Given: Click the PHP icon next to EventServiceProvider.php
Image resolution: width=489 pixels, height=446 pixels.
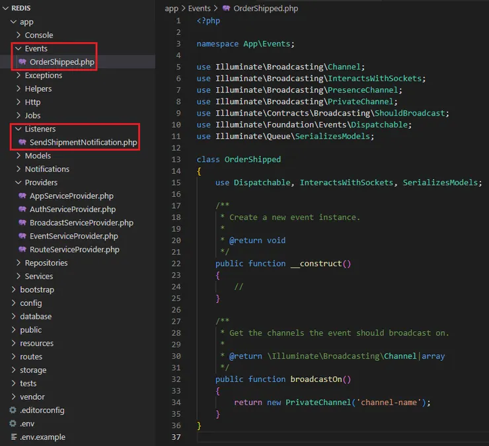Looking at the screenshot, I should click(22, 237).
